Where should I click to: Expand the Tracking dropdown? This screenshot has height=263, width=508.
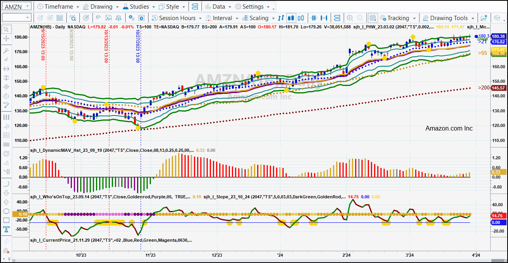414,18
